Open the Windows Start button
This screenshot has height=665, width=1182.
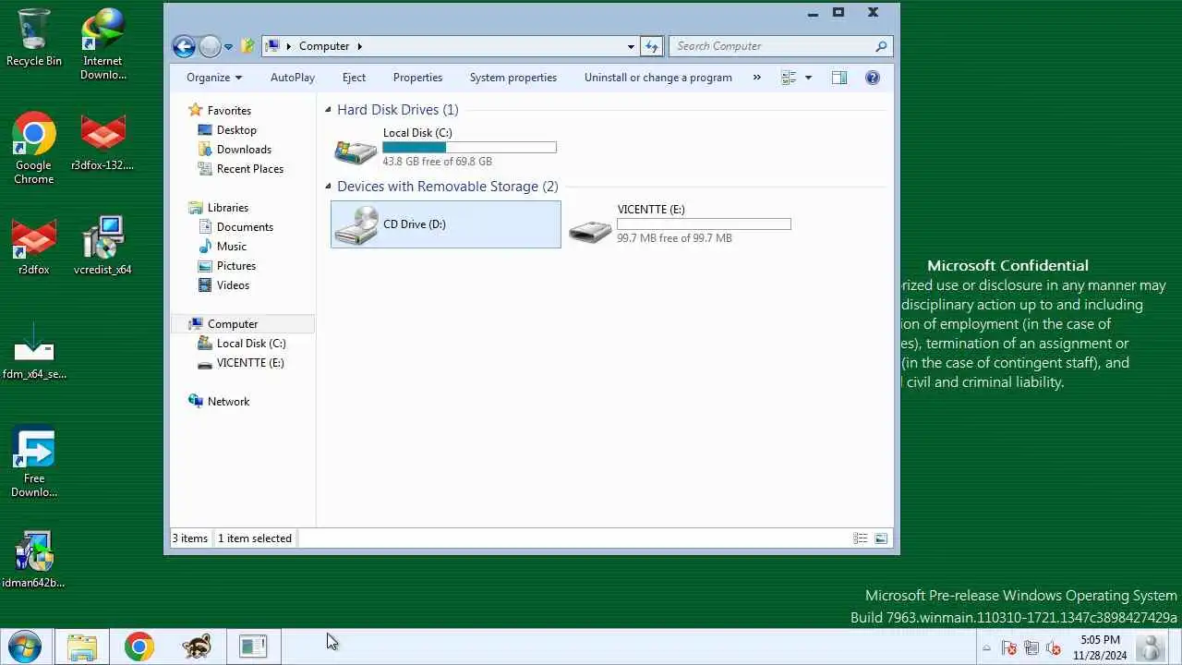(24, 647)
